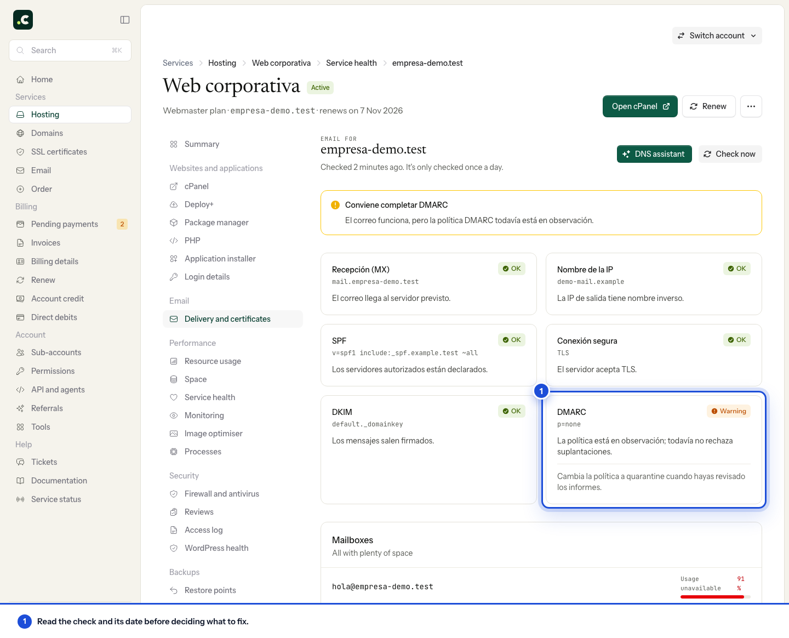Click the Home icon in sidebar
The height and width of the screenshot is (638, 789).
(x=20, y=79)
